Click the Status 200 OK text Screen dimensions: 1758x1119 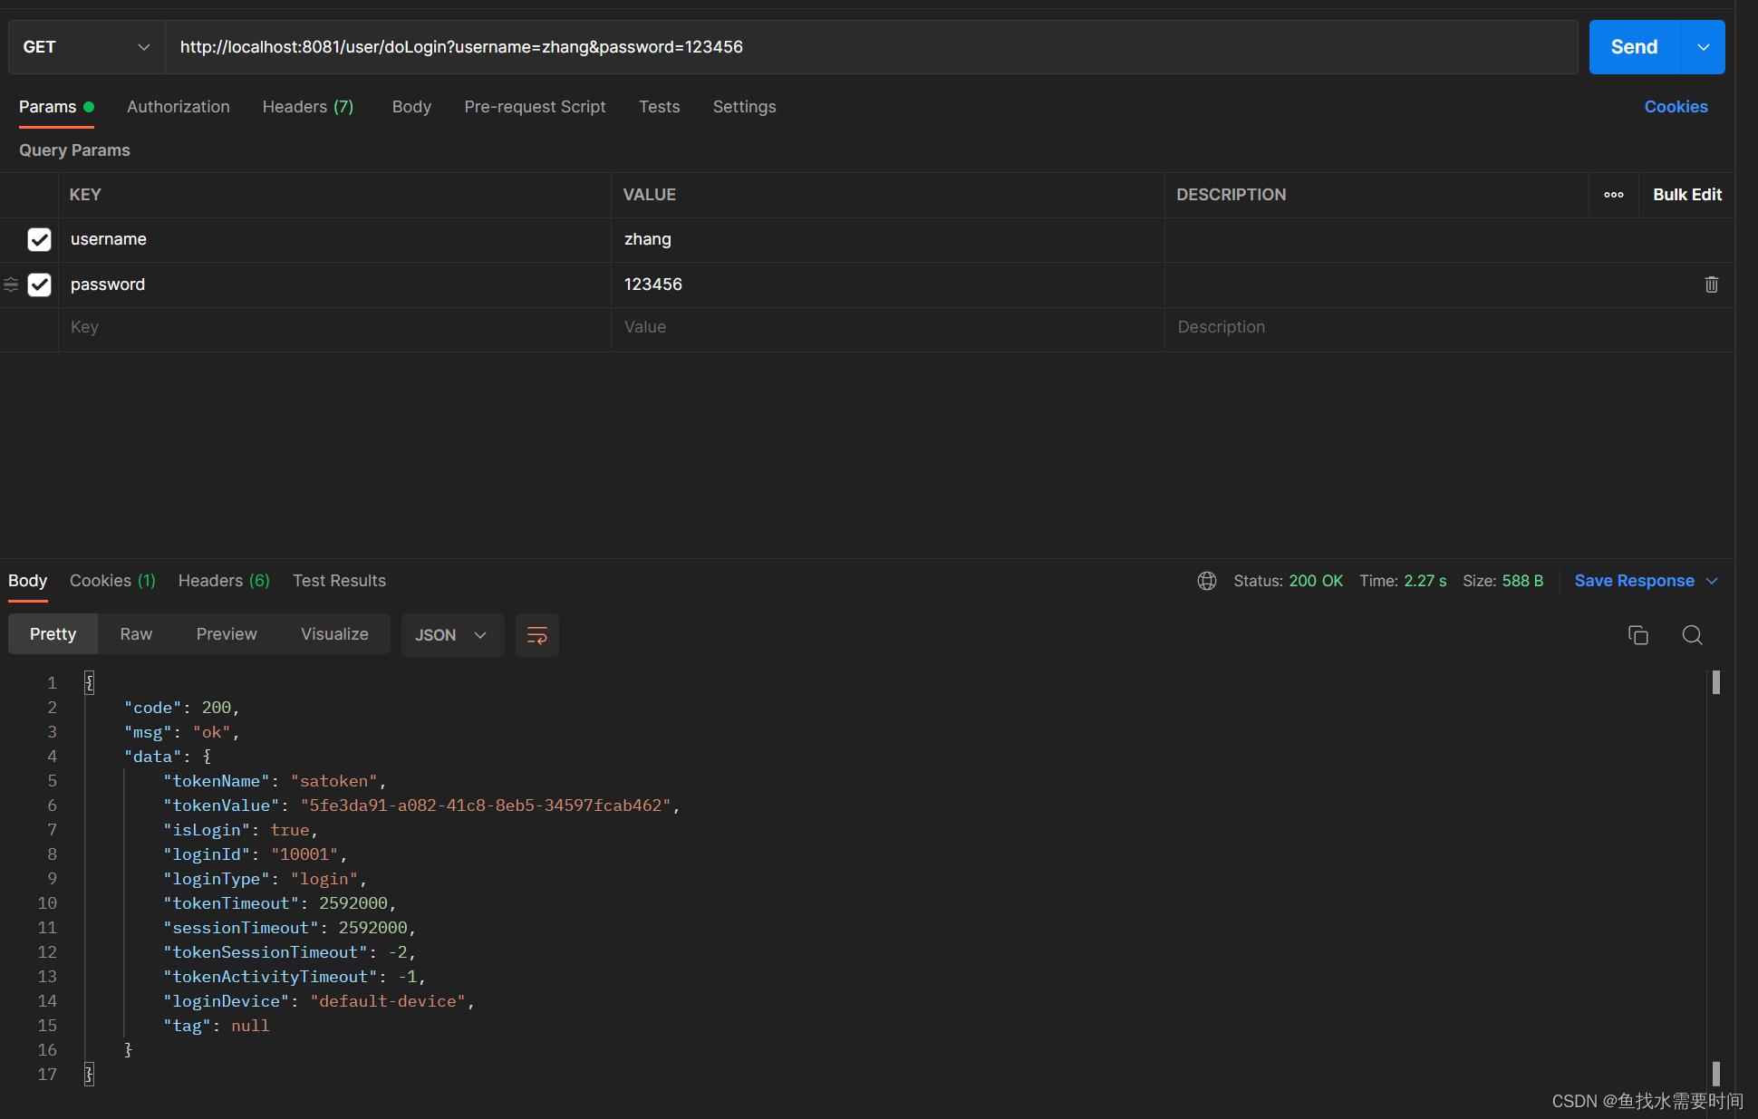point(1288,581)
